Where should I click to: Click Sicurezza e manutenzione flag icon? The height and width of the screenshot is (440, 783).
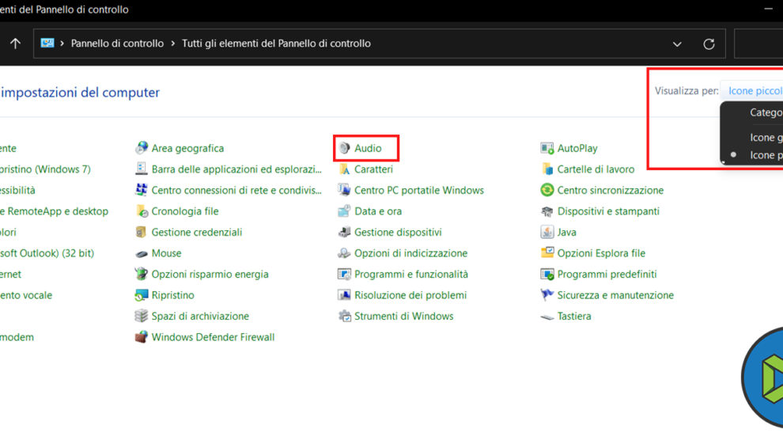547,294
